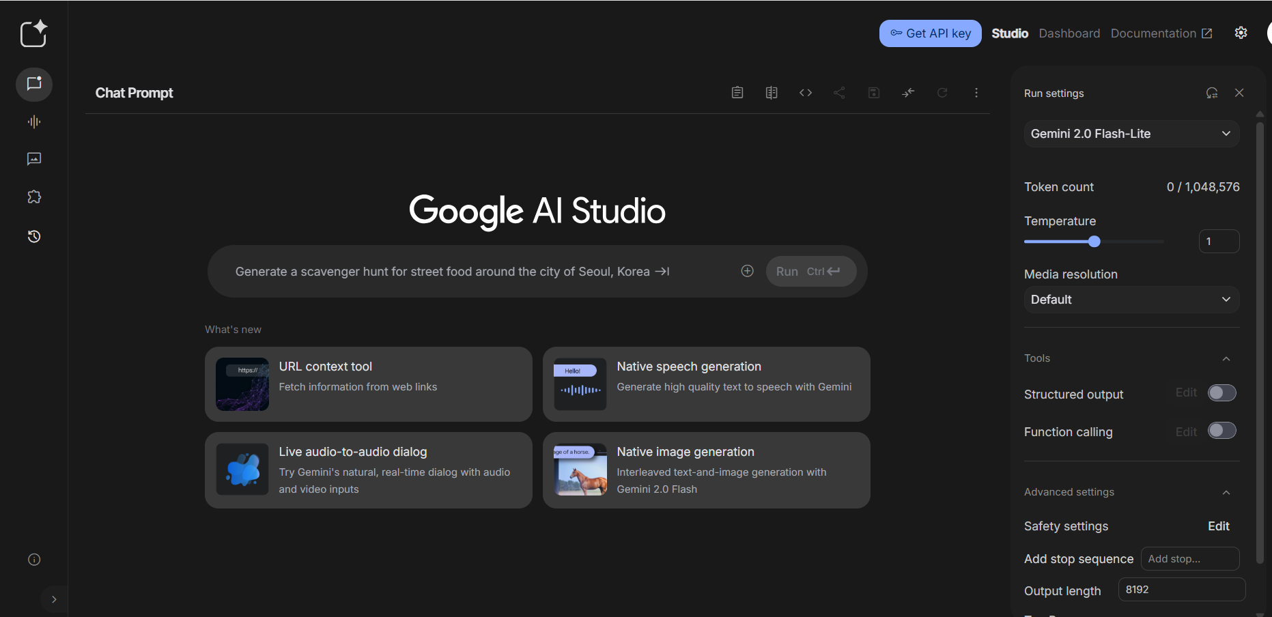Screen dimensions: 1272x617
Task: Open the Live audio-to-audio dialog card
Action: (368, 470)
